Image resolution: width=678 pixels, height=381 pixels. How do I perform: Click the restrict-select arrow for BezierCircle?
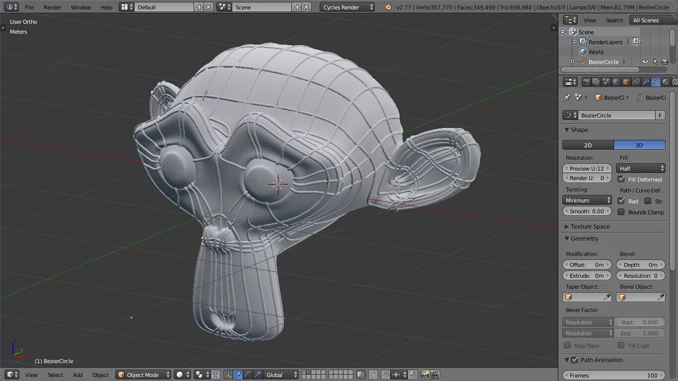click(x=655, y=62)
